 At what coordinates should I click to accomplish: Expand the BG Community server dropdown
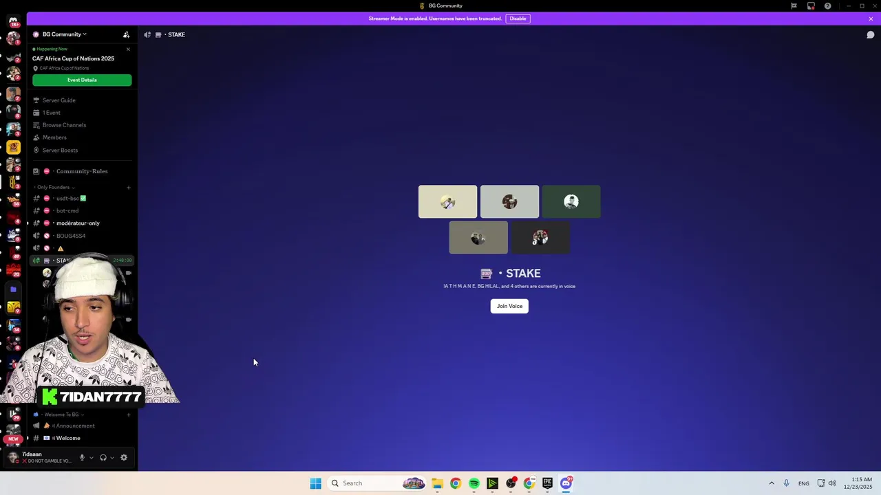pyautogui.click(x=64, y=34)
